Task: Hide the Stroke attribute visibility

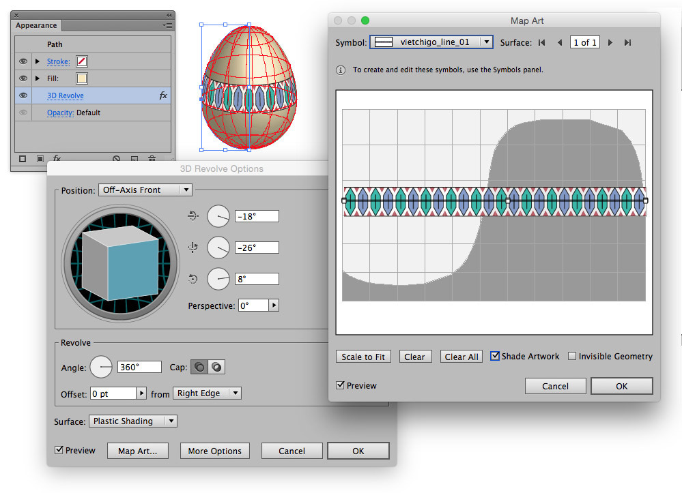Action: [x=23, y=61]
